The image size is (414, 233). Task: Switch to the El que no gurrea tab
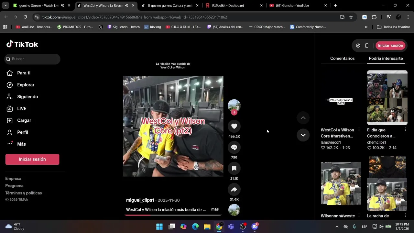(x=170, y=6)
